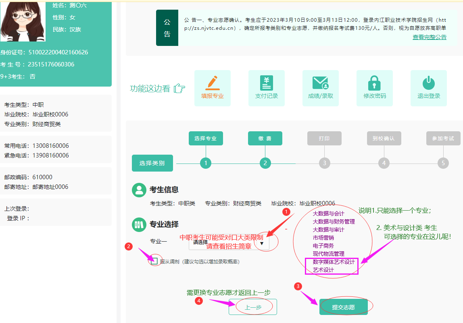Open the 填报专业 pencil icon
Screen dimensions: 463x323
[212, 83]
